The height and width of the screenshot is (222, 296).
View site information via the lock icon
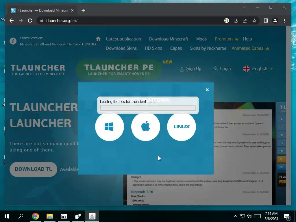click(42, 21)
